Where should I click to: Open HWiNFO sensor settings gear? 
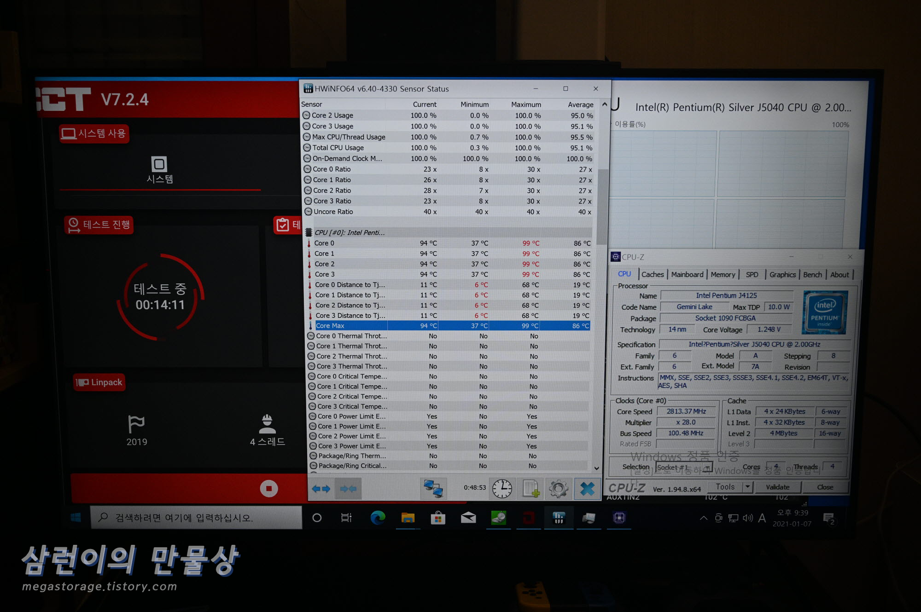click(x=559, y=489)
